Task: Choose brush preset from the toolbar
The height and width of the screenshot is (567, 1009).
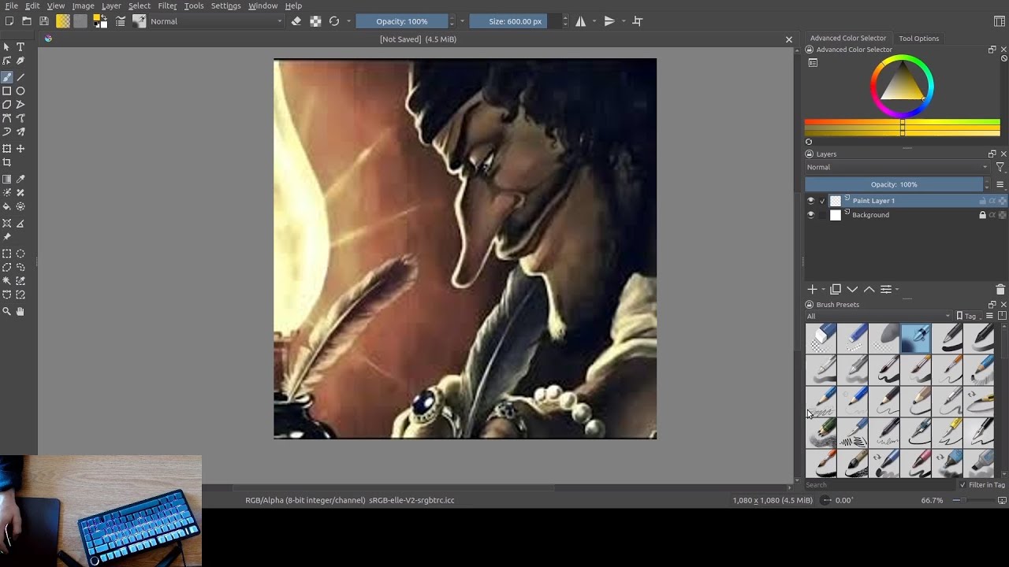Action: pyautogui.click(x=140, y=21)
